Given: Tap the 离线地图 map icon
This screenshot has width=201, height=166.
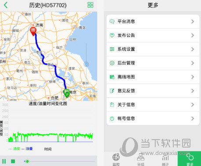Looking at the screenshot, I should [x=112, y=77].
